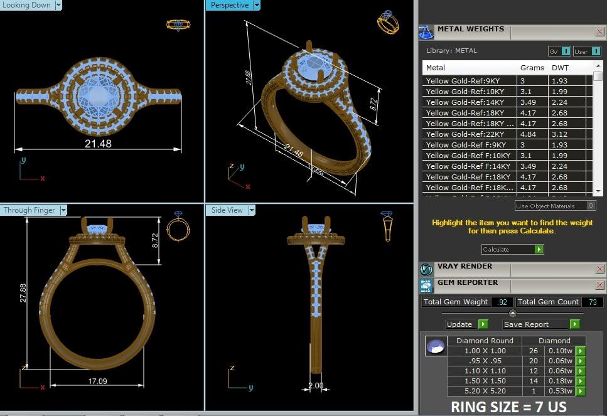Click the Metal Weights panel icon
This screenshot has height=416, width=607.
[x=426, y=33]
